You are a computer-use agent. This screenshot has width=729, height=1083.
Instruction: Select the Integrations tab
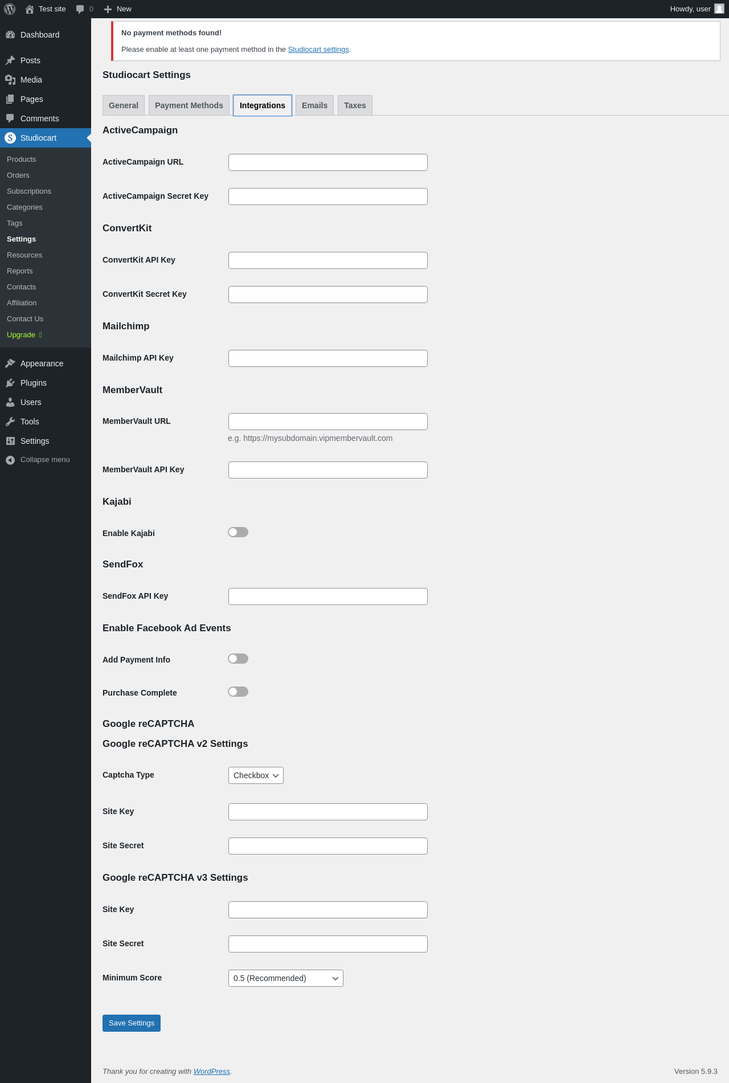click(263, 105)
